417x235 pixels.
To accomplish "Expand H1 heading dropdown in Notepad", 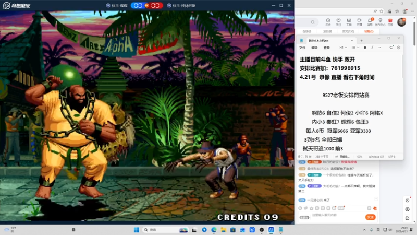I will [343, 48].
